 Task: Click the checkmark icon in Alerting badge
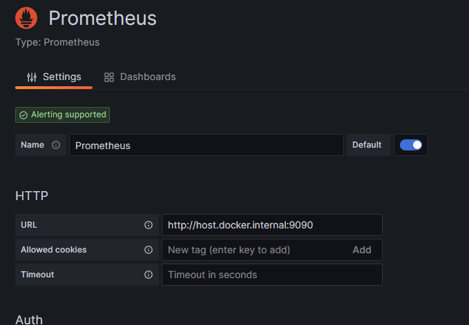(x=23, y=115)
